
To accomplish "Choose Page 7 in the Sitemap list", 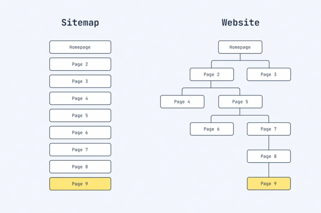I will pyautogui.click(x=80, y=150).
